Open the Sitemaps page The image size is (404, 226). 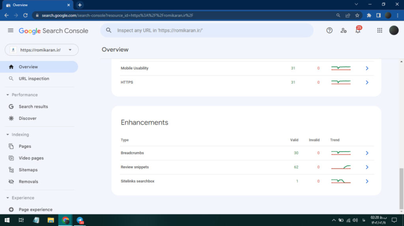[x=28, y=170]
